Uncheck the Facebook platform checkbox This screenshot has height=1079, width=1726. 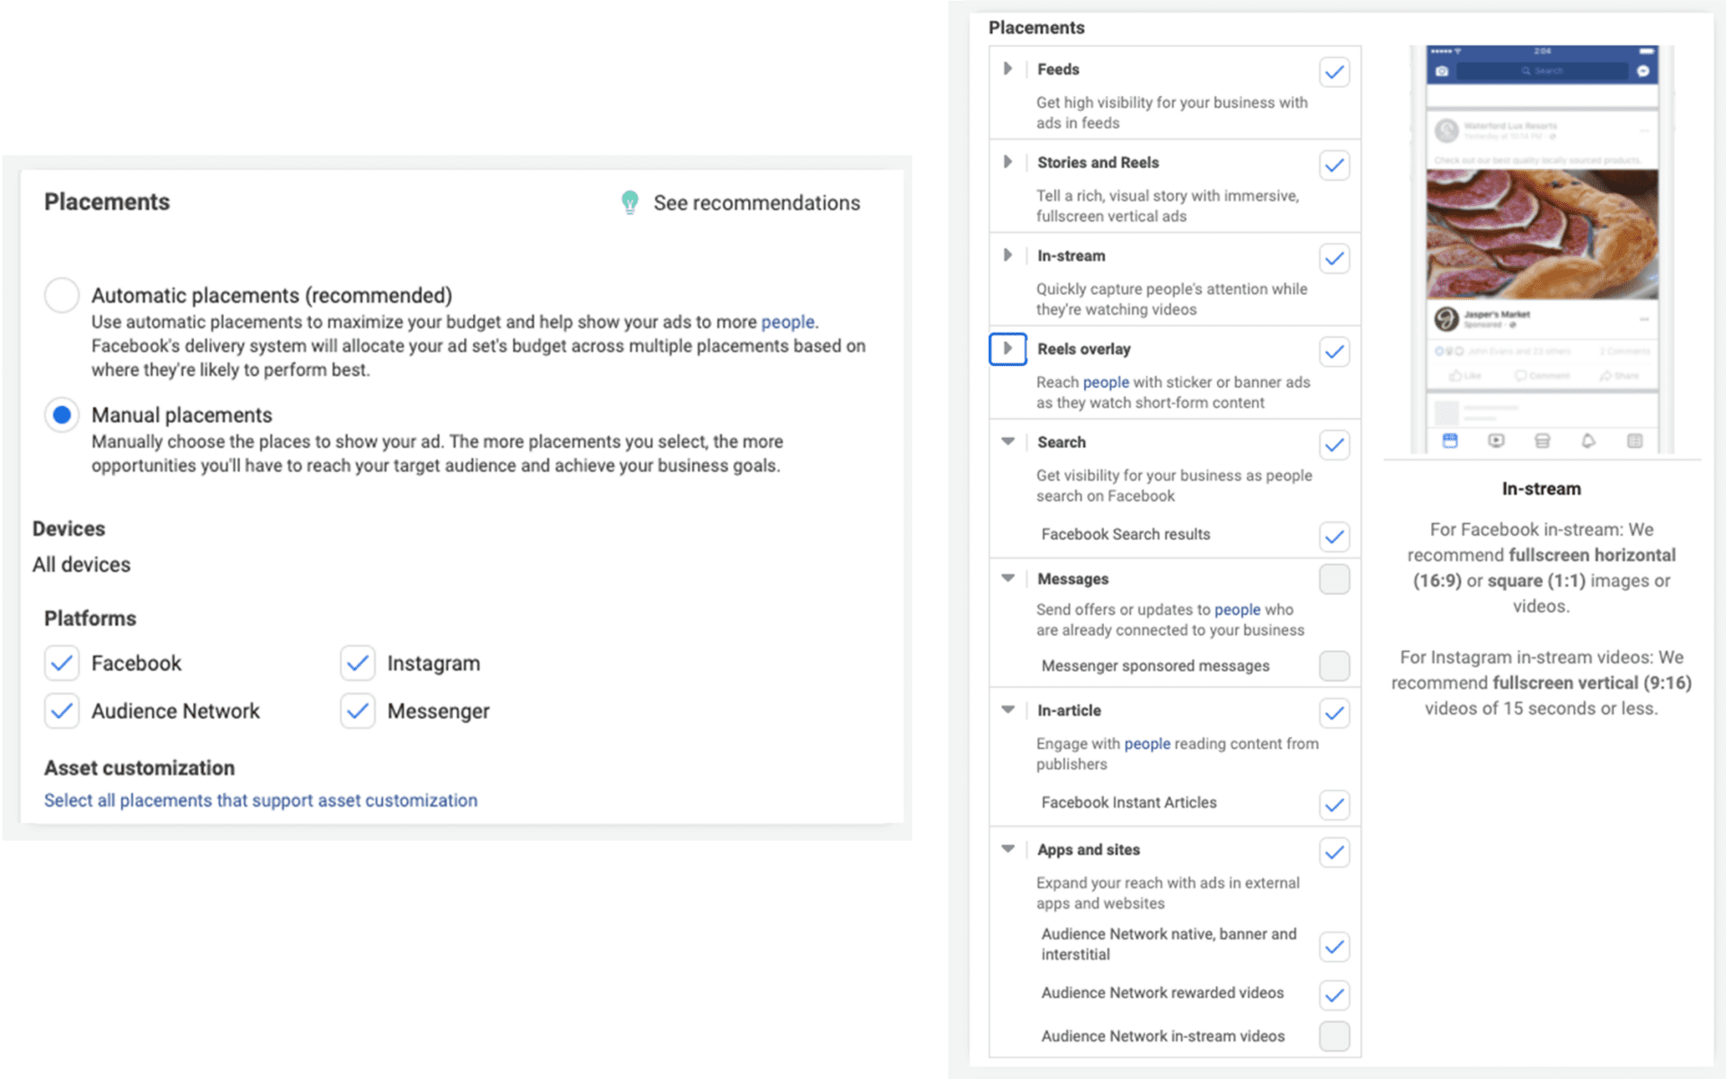[x=61, y=663]
